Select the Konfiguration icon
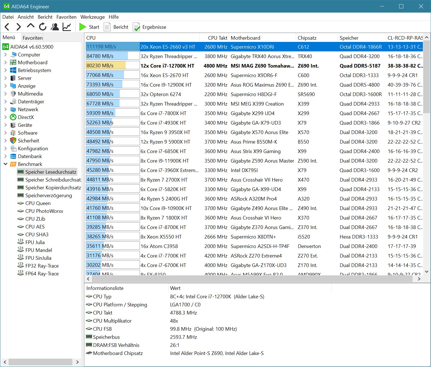 click(x=13, y=149)
